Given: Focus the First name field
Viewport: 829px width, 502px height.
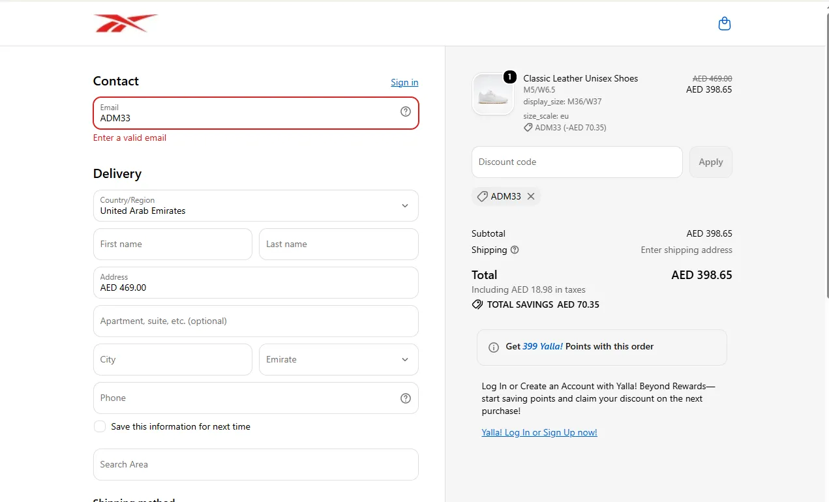Looking at the screenshot, I should tap(173, 244).
